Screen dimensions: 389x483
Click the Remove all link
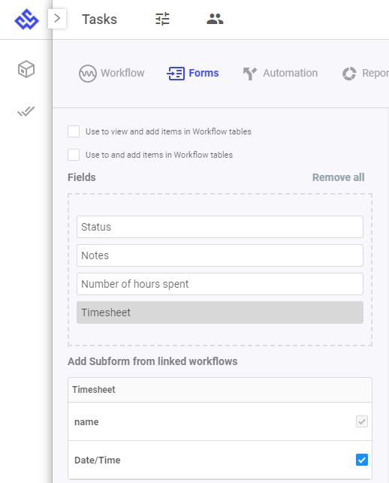point(338,177)
